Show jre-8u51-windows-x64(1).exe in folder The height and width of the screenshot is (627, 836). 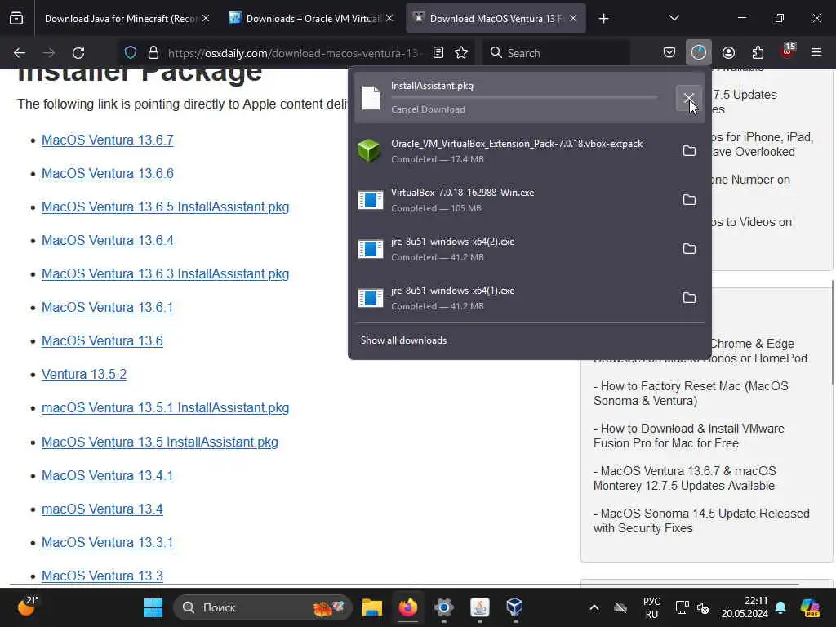point(689,298)
